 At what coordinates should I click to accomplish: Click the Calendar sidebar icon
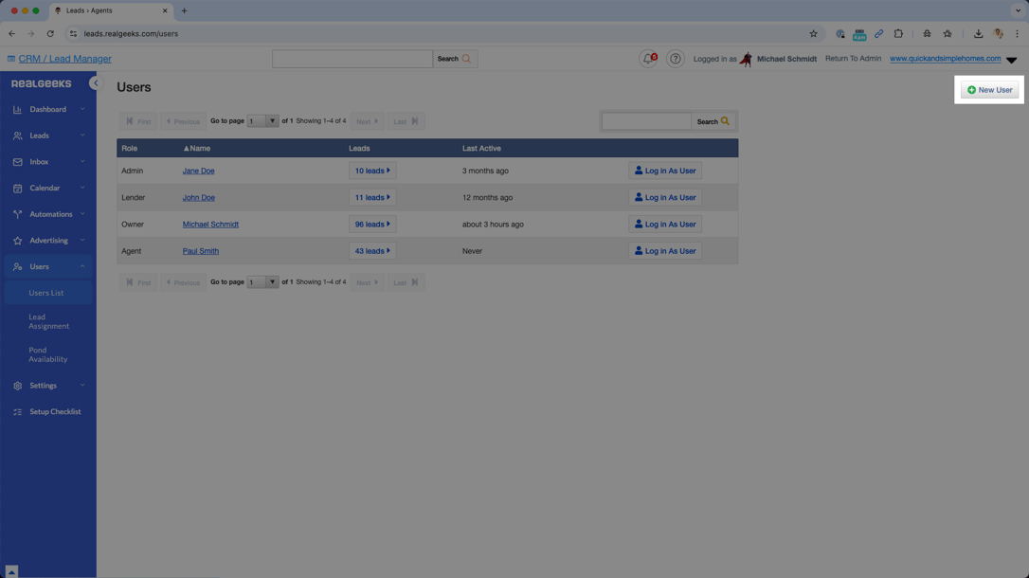[x=17, y=189]
